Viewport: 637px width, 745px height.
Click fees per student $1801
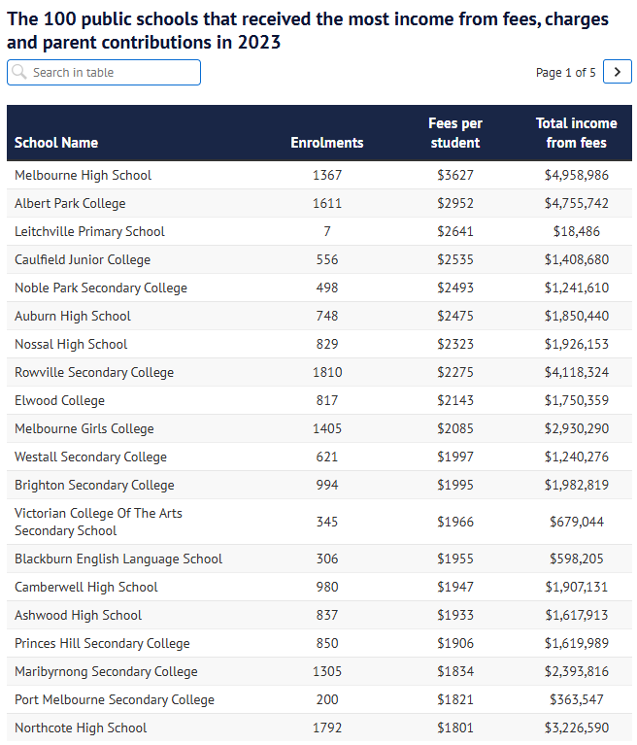[455, 728]
